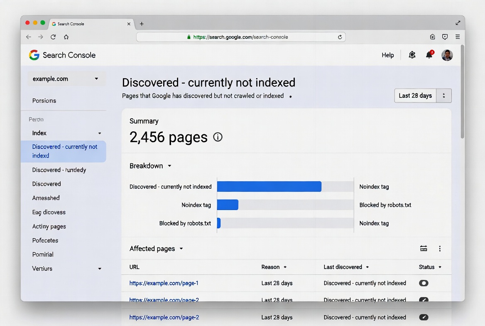485x326 pixels.
Task: Reload the page with the browser refresh icon
Action: 53,37
